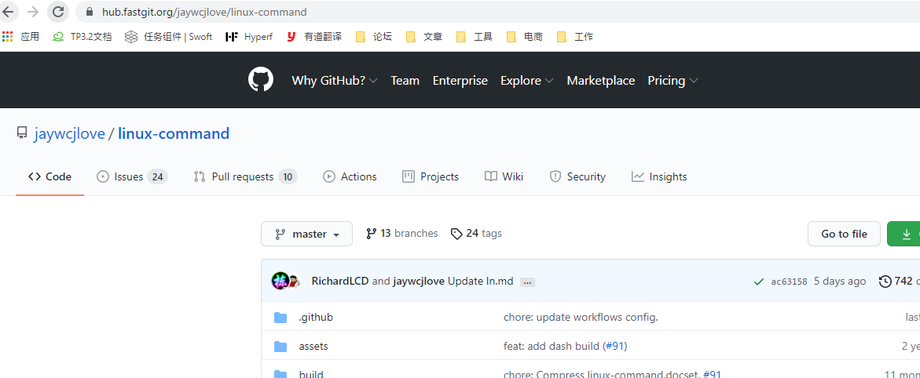
Task: Expand the Explore menu
Action: [x=527, y=80]
